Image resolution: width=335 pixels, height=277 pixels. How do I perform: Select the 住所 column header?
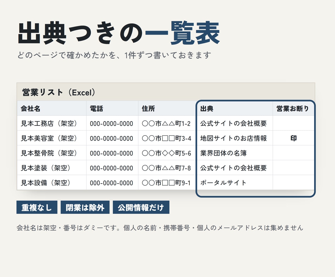[168, 108]
